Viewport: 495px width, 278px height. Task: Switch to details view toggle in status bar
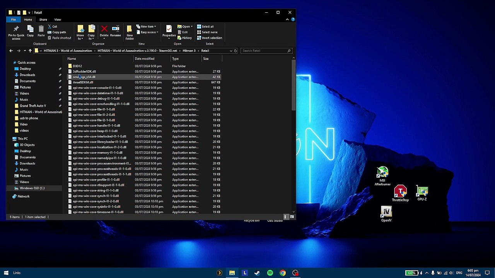pyautogui.click(x=286, y=217)
